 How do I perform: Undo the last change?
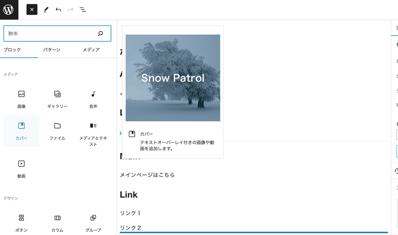point(58,9)
